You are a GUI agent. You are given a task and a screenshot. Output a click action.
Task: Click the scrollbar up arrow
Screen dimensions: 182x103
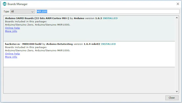pyautogui.click(x=177, y=18)
